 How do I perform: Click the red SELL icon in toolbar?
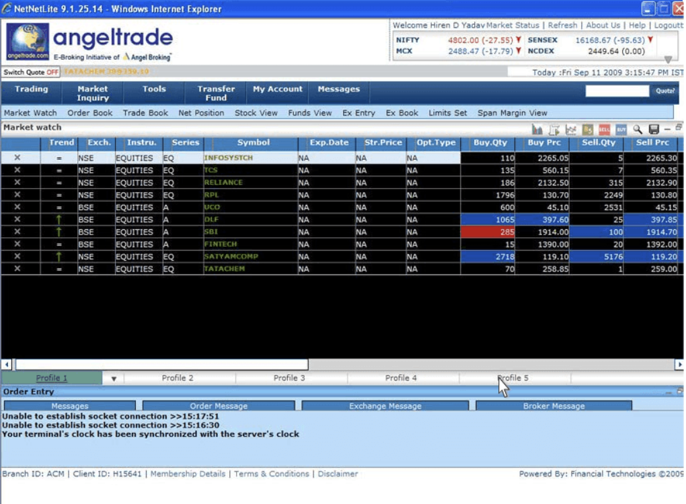604,129
